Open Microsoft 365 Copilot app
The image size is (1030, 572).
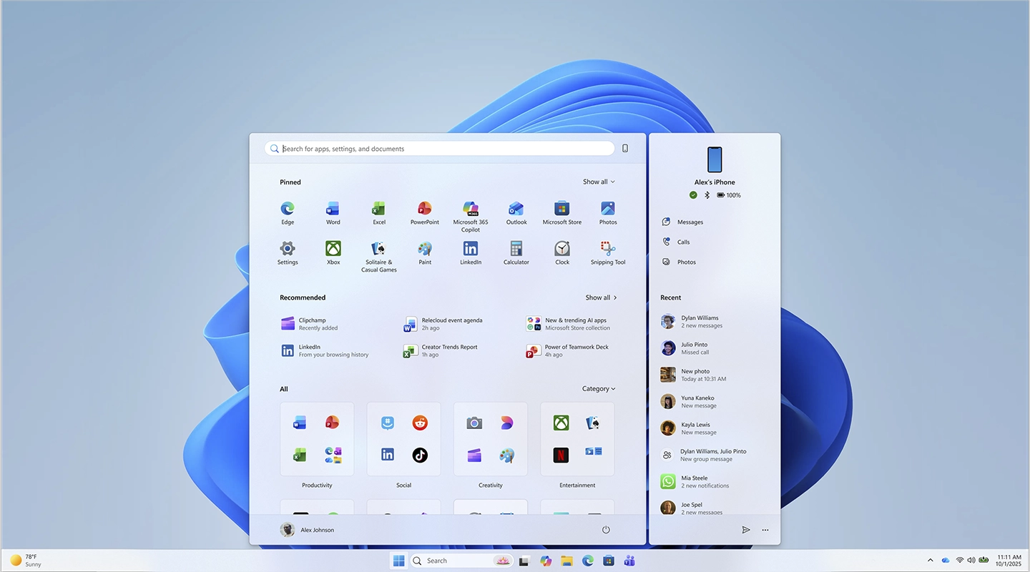[x=471, y=216]
